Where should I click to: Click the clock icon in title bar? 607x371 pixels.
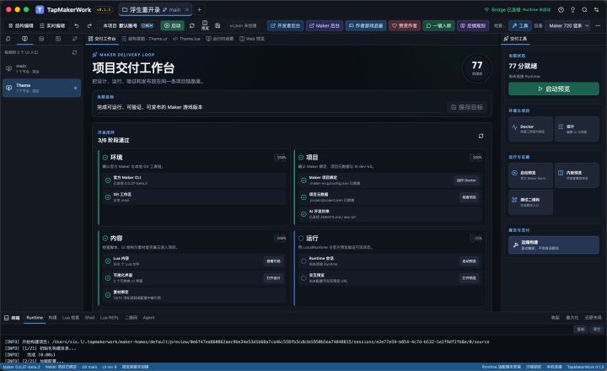[561, 9]
